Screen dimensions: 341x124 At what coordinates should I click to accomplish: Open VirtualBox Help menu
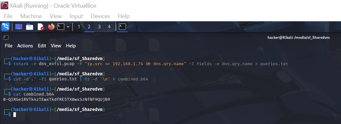tap(124, 16)
